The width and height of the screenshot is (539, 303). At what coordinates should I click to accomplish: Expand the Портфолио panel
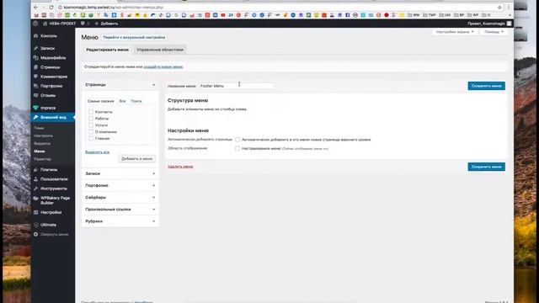pyautogui.click(x=120, y=185)
